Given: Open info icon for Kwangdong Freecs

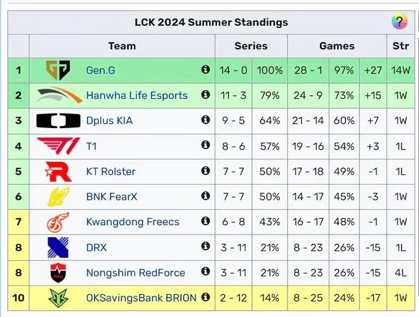Looking at the screenshot, I should pyautogui.click(x=205, y=221).
